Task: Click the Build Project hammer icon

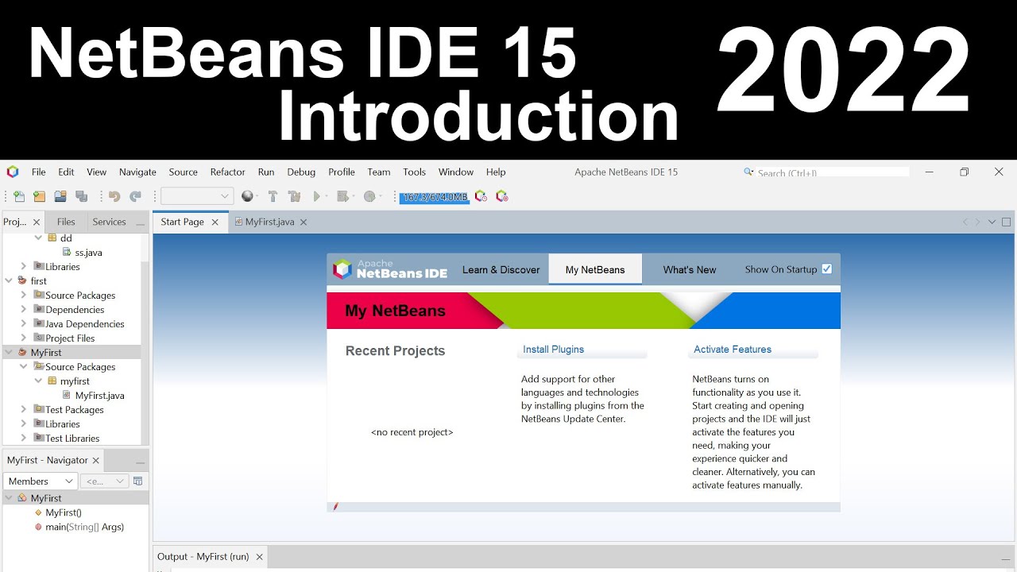Action: pyautogui.click(x=273, y=195)
